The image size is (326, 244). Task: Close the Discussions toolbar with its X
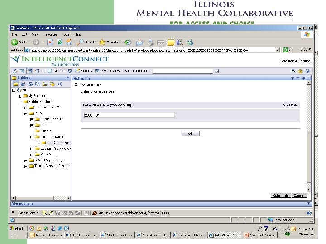tap(13, 212)
